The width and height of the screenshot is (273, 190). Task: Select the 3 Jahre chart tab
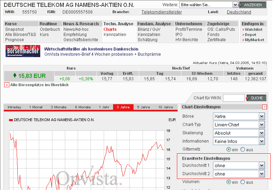[x=123, y=107]
